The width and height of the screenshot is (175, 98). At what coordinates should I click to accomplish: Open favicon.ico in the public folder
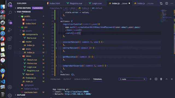31,20
